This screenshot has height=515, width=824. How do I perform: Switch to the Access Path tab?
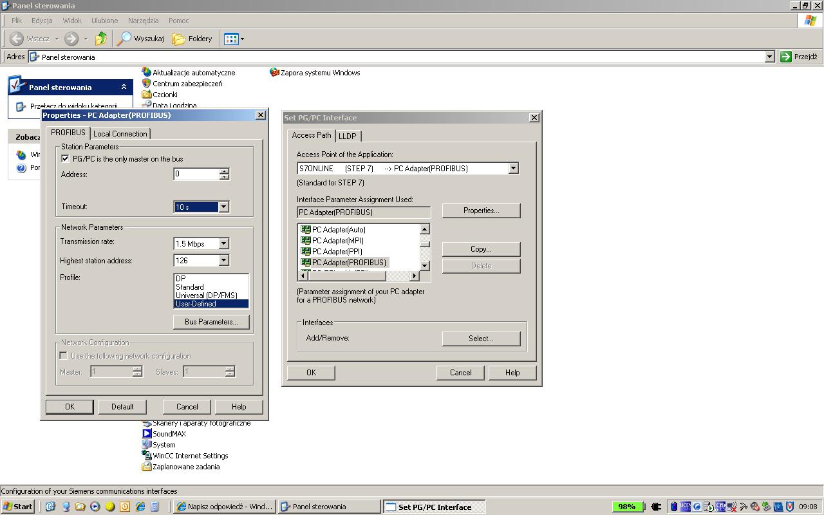pos(312,135)
